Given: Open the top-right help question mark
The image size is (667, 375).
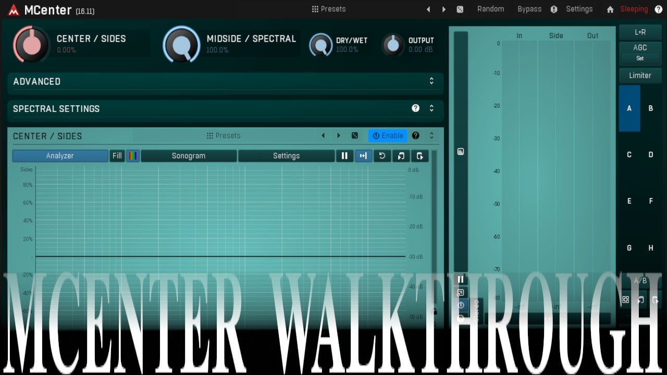Looking at the screenshot, I should click(x=659, y=9).
